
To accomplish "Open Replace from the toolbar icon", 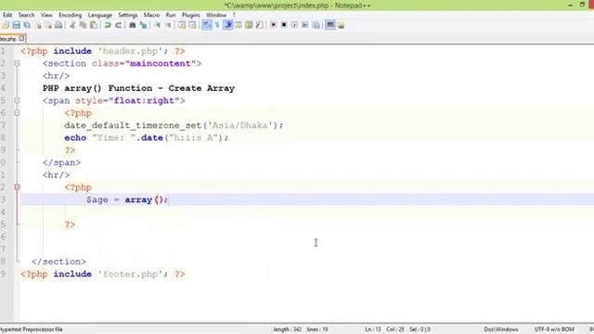I will 143,25.
